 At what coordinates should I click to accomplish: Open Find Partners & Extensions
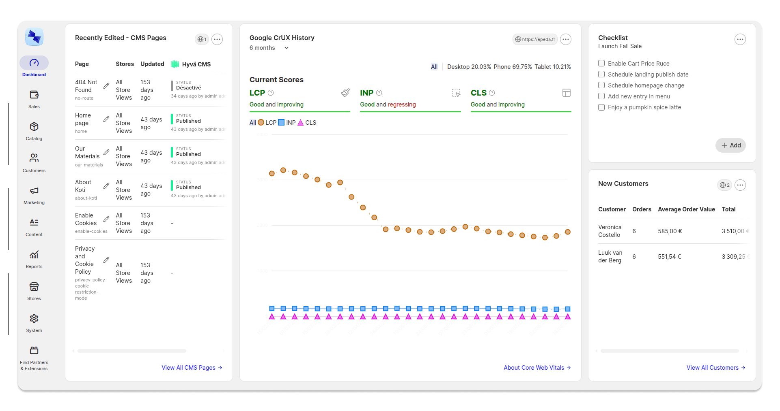34,358
